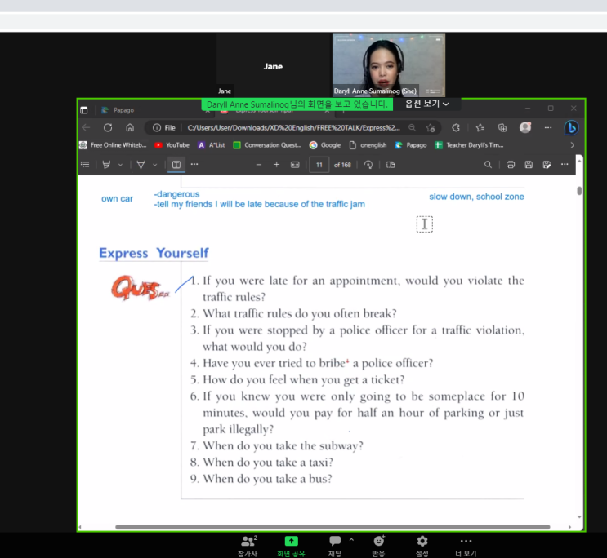The image size is (607, 558).
Task: Click the browser profile avatar
Action: coord(525,127)
